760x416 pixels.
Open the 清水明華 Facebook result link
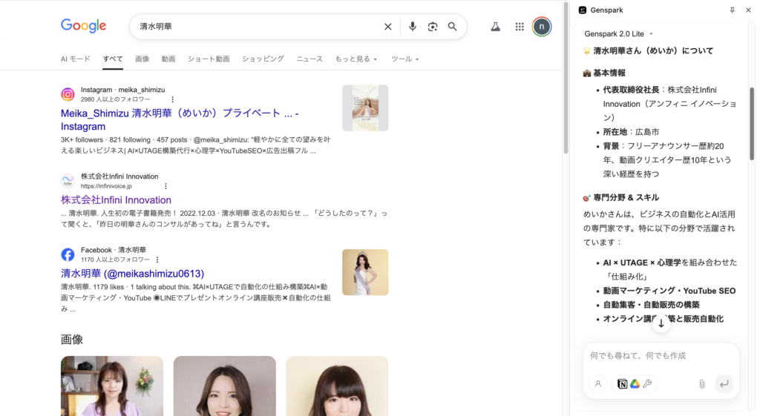click(x=132, y=274)
